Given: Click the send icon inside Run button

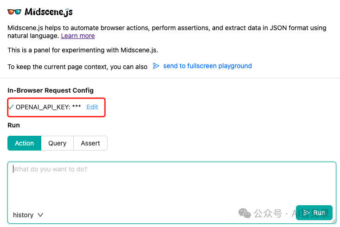Looking at the screenshot, I should pyautogui.click(x=306, y=213).
